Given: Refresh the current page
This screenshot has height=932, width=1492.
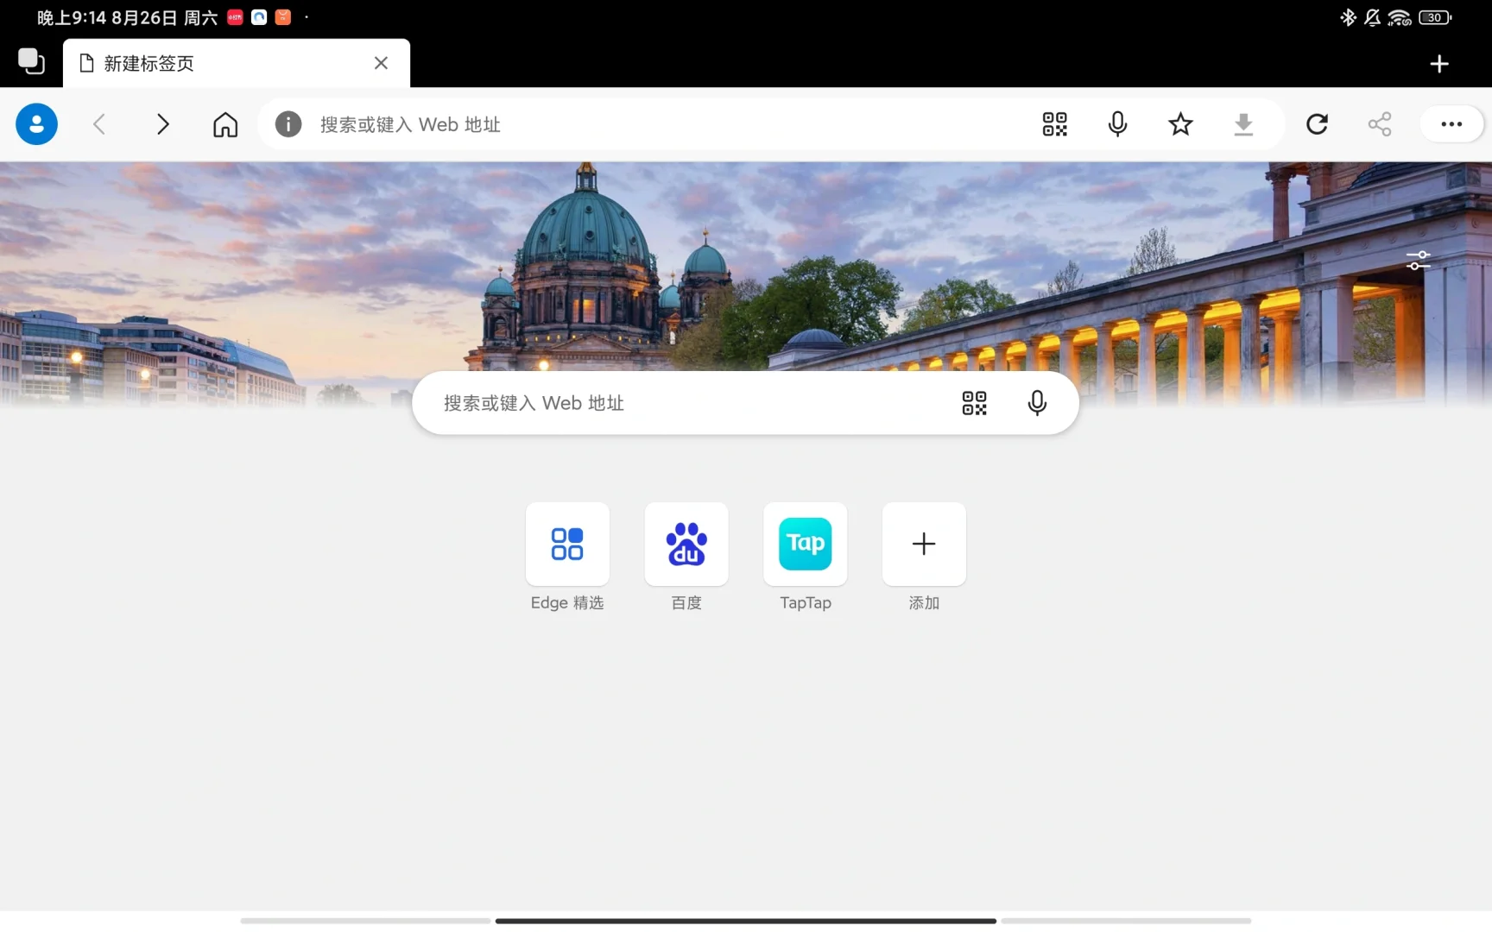Looking at the screenshot, I should pyautogui.click(x=1317, y=124).
